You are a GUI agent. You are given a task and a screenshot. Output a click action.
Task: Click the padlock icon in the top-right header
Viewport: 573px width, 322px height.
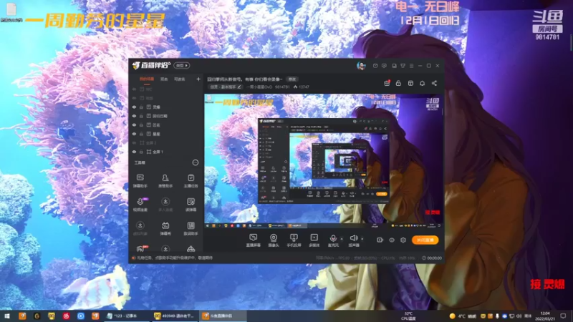[398, 83]
